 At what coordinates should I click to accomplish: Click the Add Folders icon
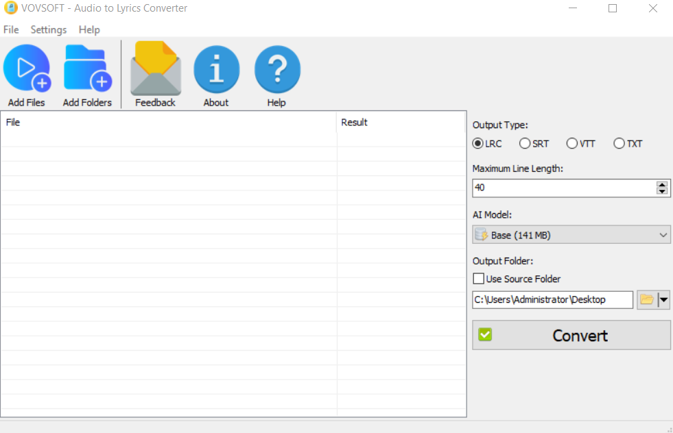(88, 69)
